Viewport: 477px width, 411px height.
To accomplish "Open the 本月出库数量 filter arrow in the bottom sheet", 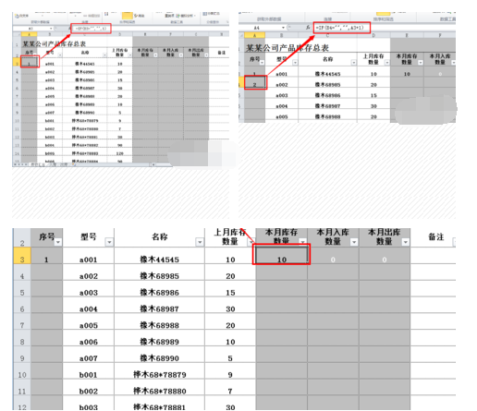I will coord(406,242).
